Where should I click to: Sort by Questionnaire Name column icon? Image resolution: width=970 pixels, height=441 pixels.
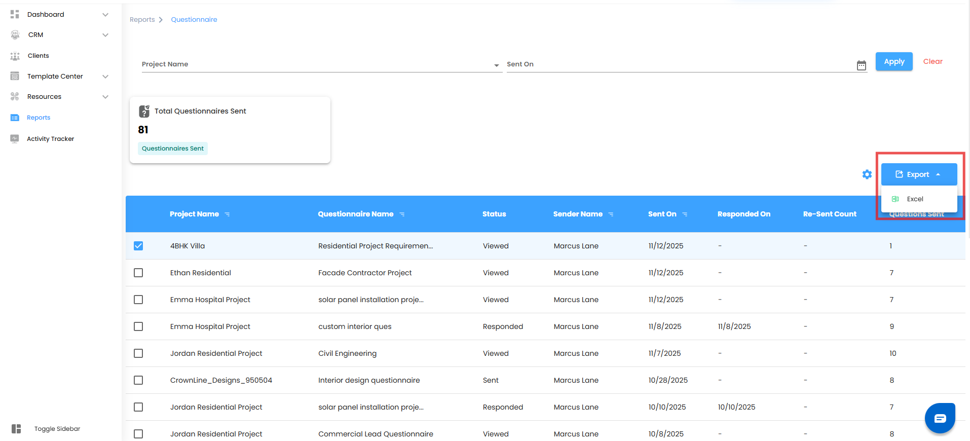pos(402,214)
